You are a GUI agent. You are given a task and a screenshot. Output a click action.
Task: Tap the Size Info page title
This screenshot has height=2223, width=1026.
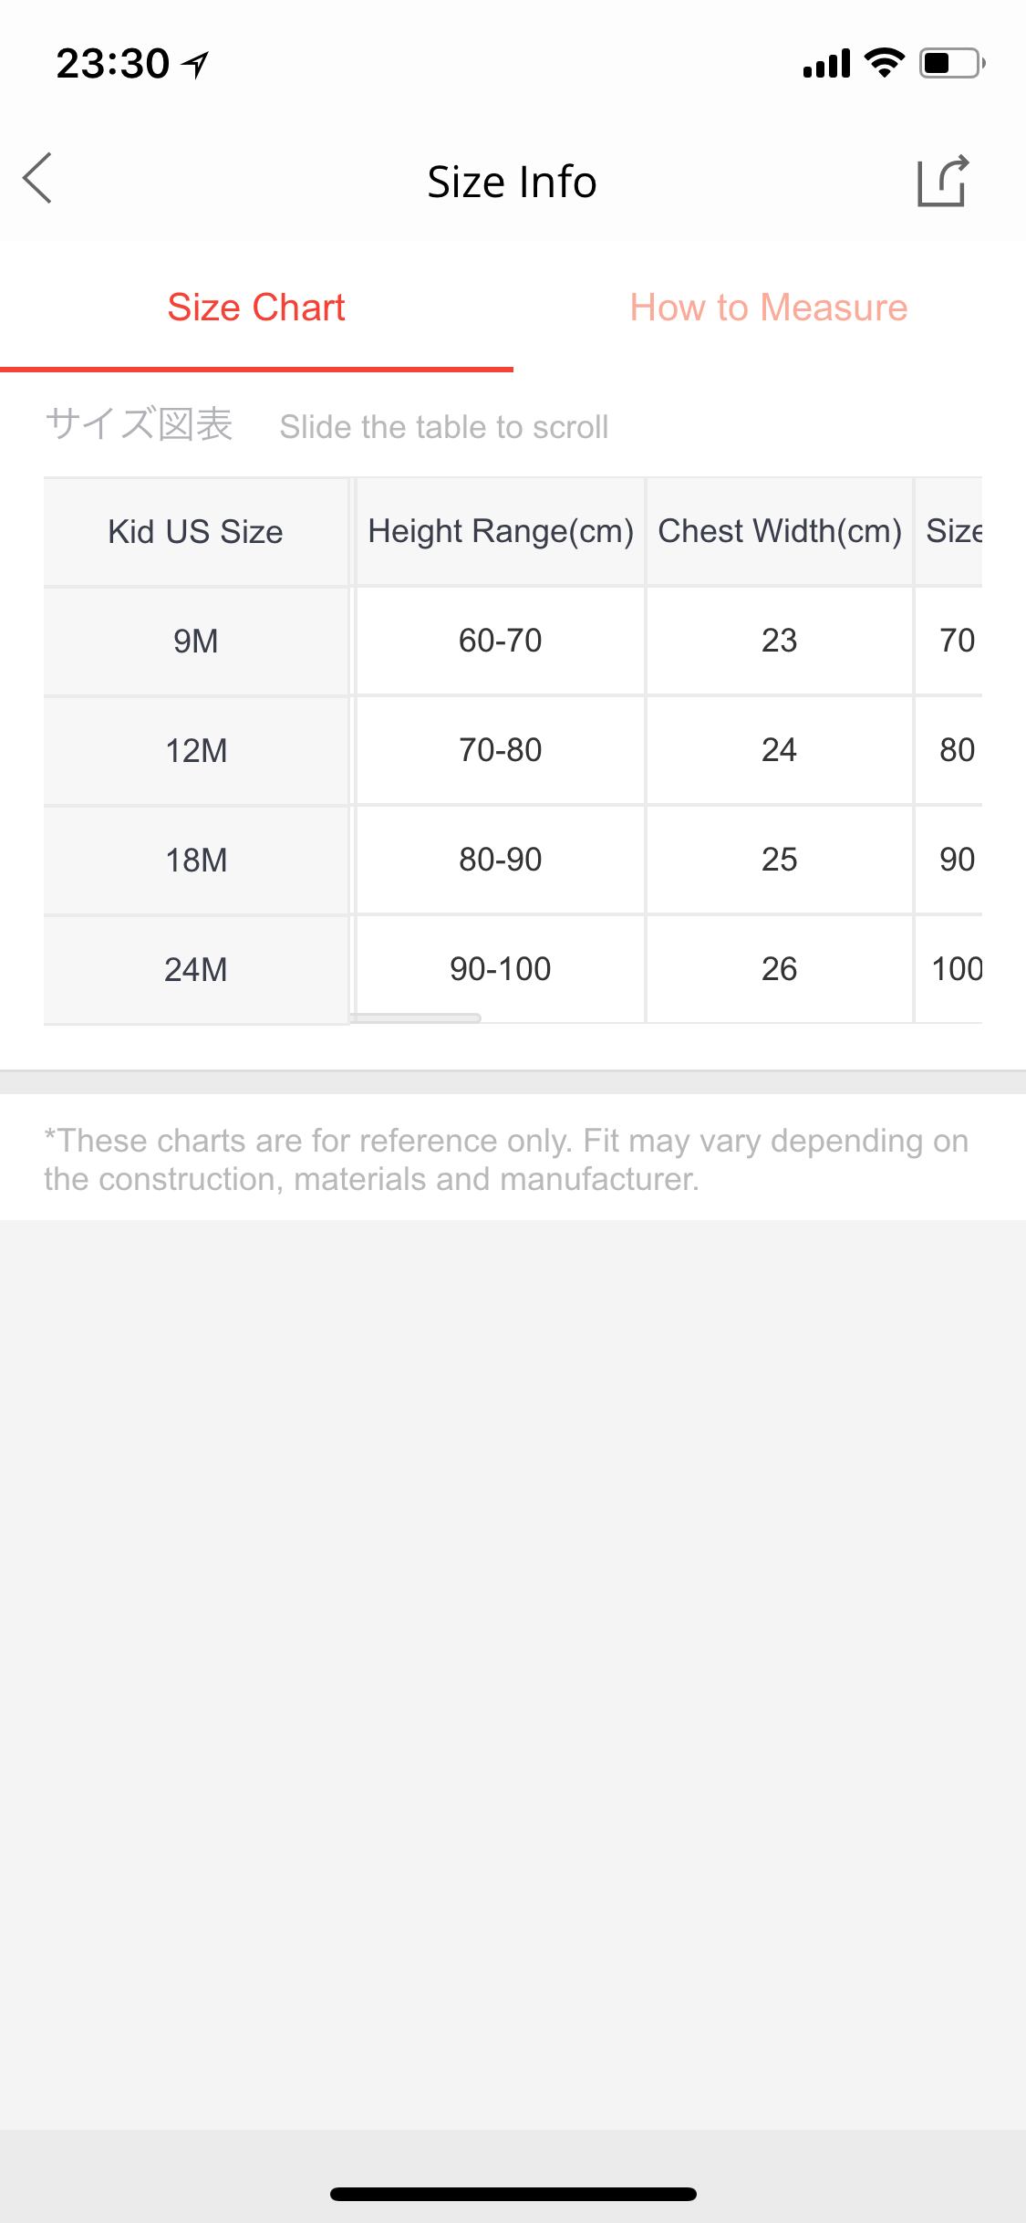pos(512,182)
